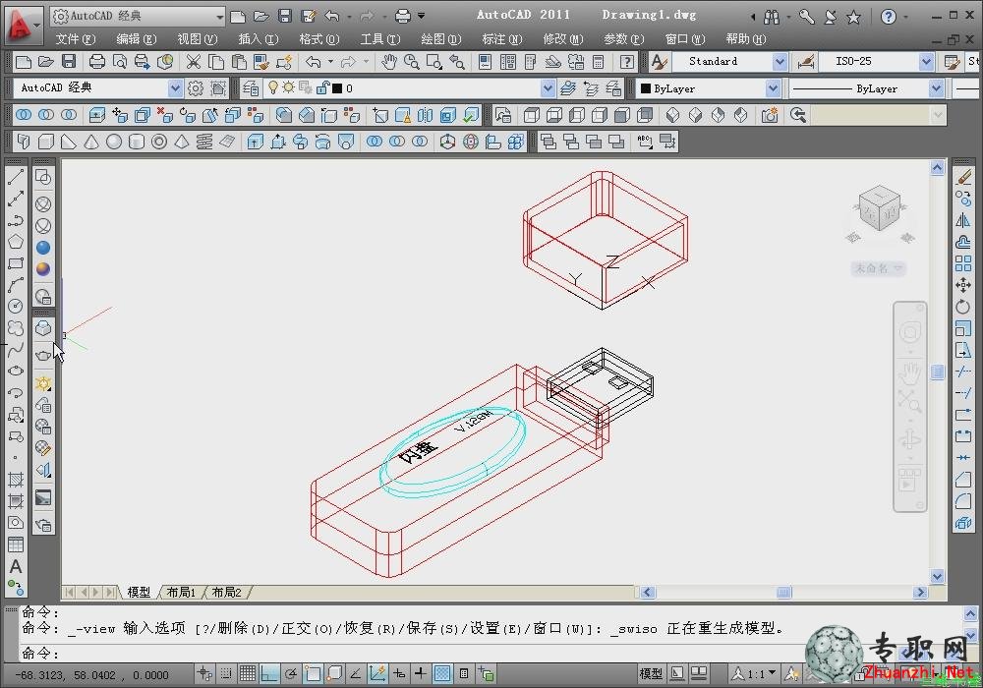Select the Rotate modify tool
The image size is (983, 688).
click(963, 307)
